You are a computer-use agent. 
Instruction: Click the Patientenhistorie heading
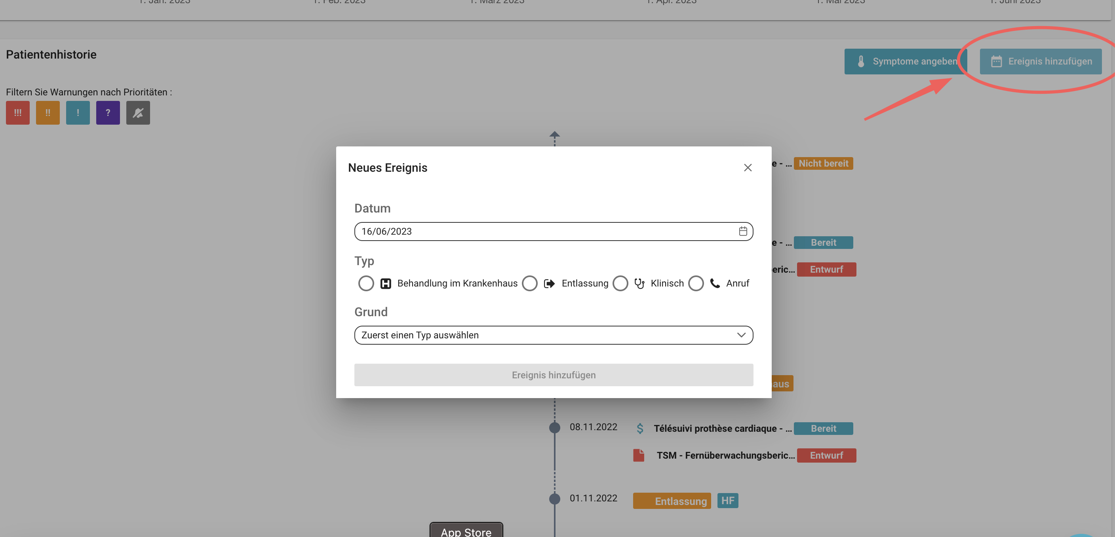pyautogui.click(x=51, y=55)
